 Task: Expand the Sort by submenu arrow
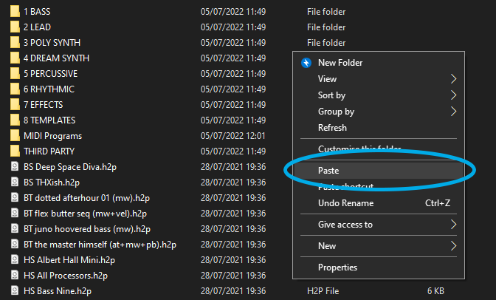coord(453,95)
